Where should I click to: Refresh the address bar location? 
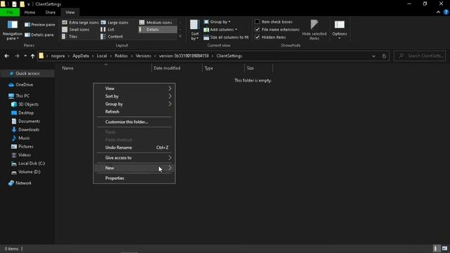tap(384, 56)
